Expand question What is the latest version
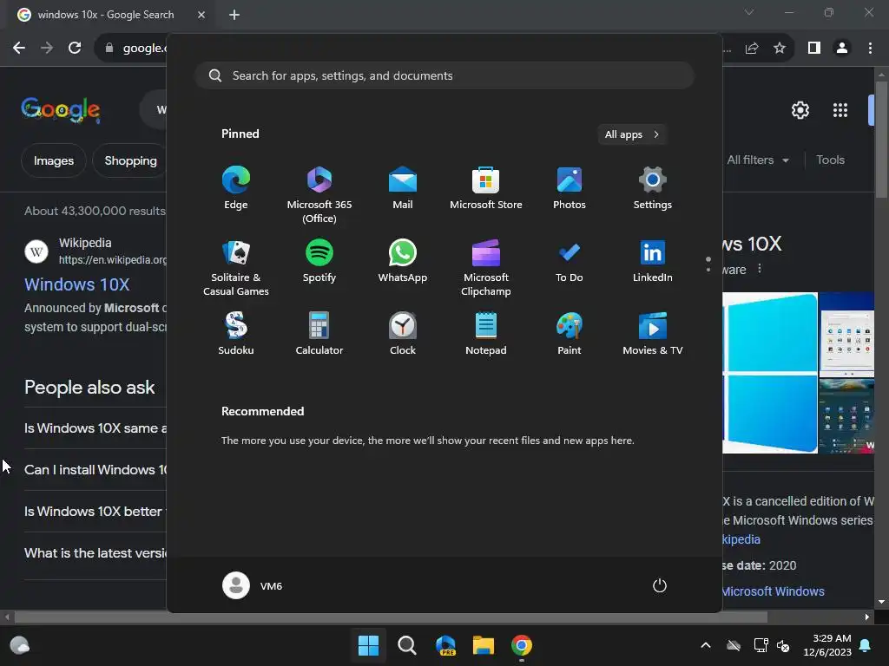This screenshot has width=889, height=666. click(x=95, y=552)
